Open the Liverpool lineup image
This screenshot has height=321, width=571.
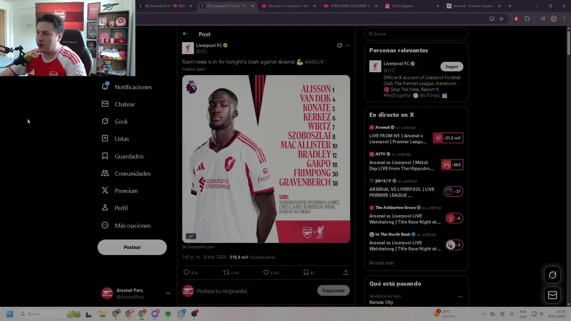pyautogui.click(x=266, y=159)
